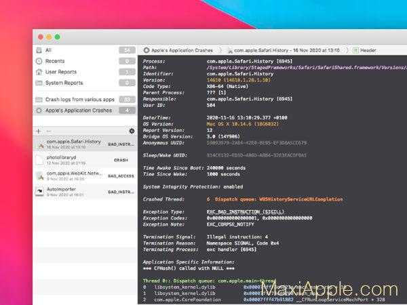Open the AutoImporter crash report
The image size is (407, 305).
click(85, 192)
